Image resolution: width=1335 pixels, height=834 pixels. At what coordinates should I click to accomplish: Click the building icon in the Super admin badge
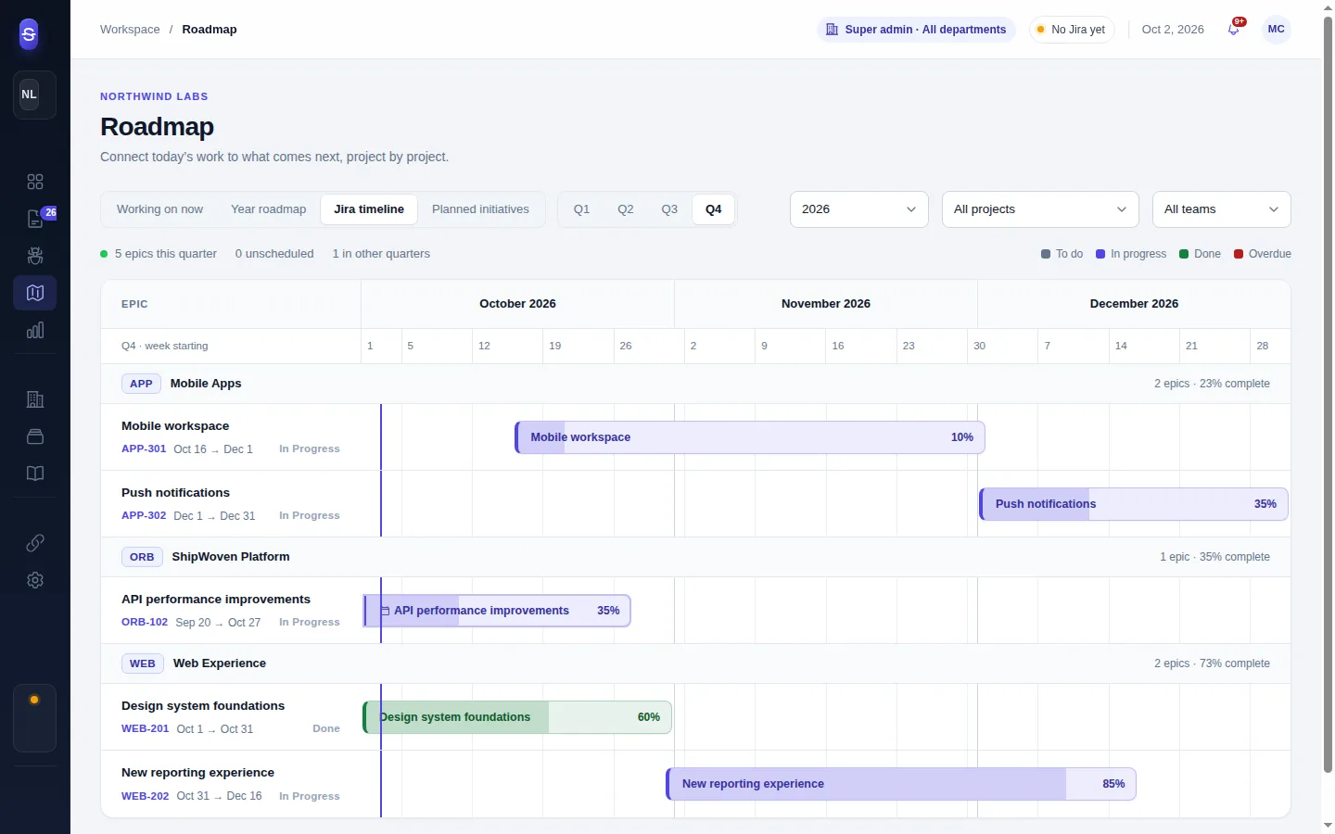click(832, 30)
